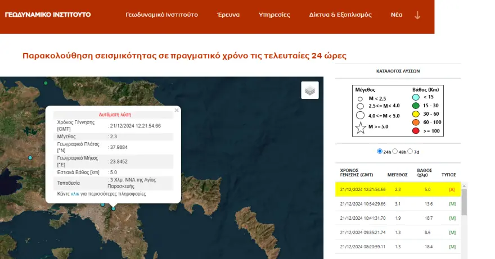Viewport: 495px width, 259px height.
Task: Click the 'κλικ' link for more information
Action: coord(75,194)
